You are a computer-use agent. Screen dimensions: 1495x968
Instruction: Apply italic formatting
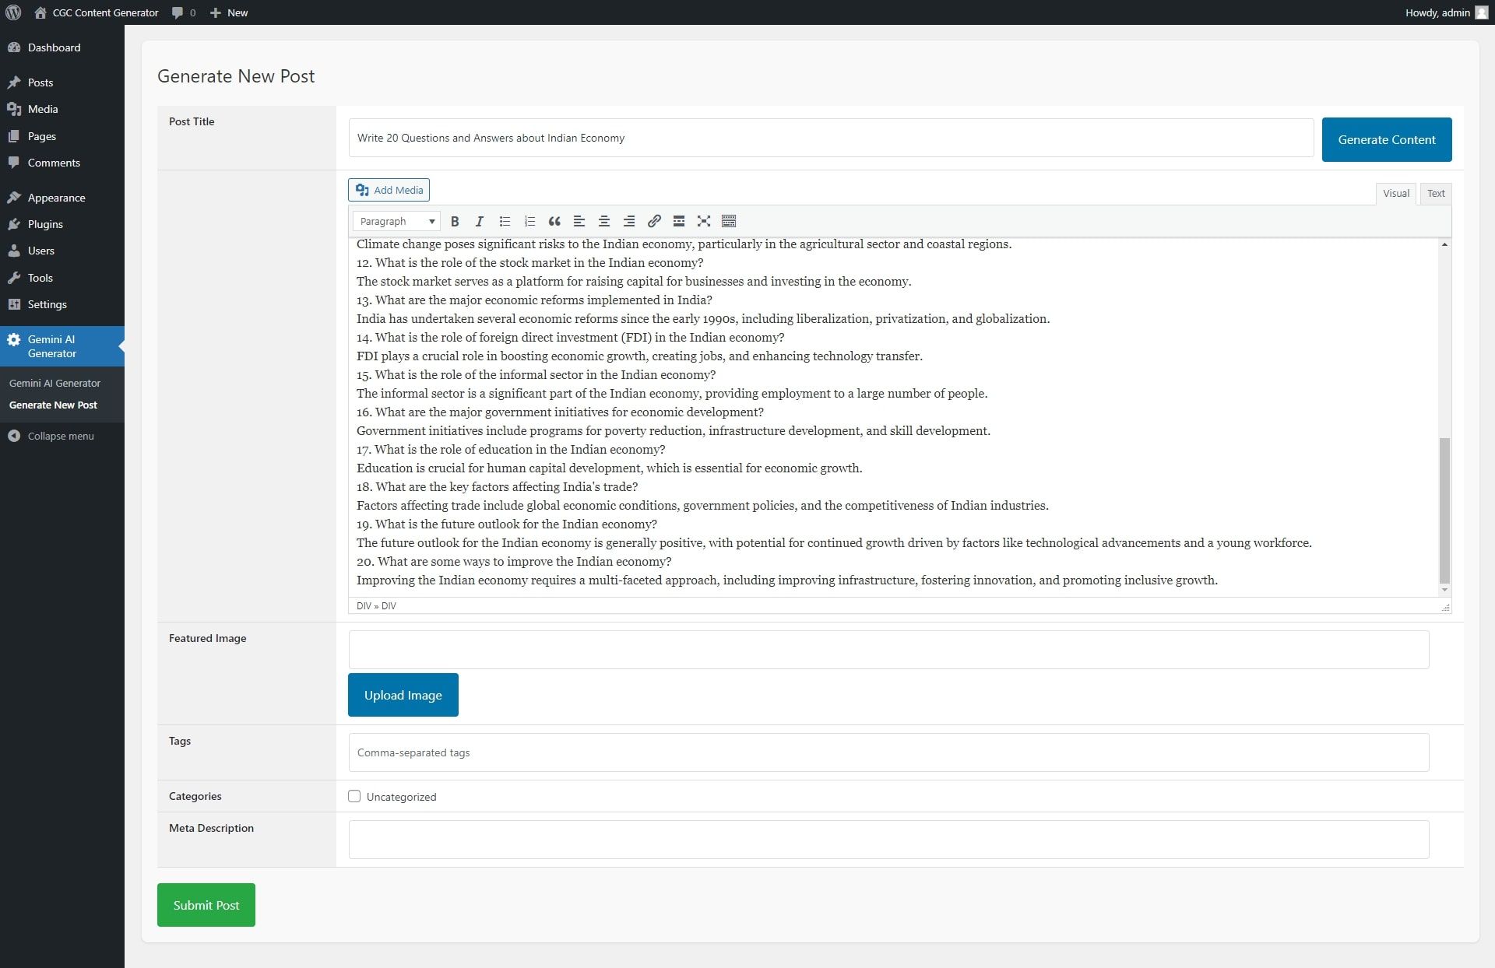pos(480,222)
